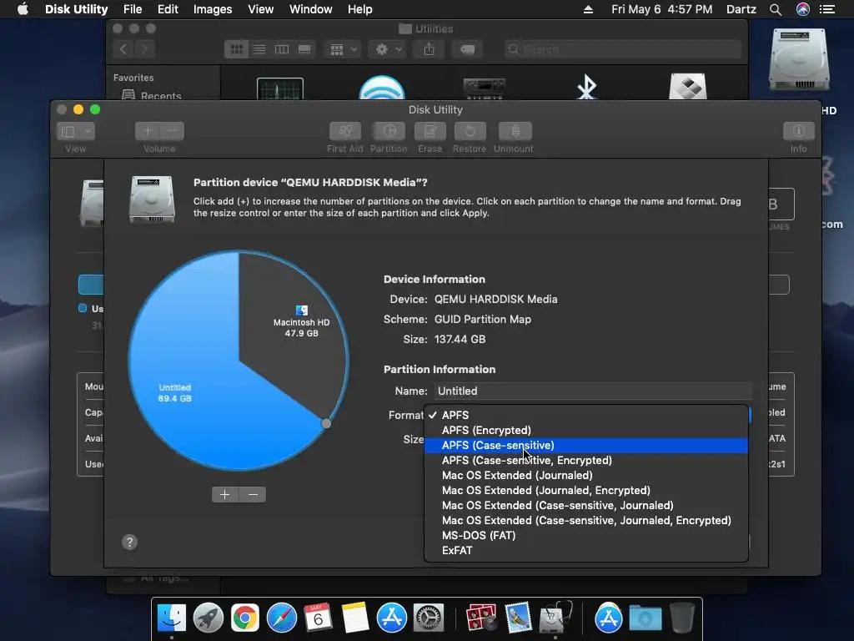Screen dimensions: 854x641
Task: Switch Utilities window to icon view
Action: click(236, 49)
